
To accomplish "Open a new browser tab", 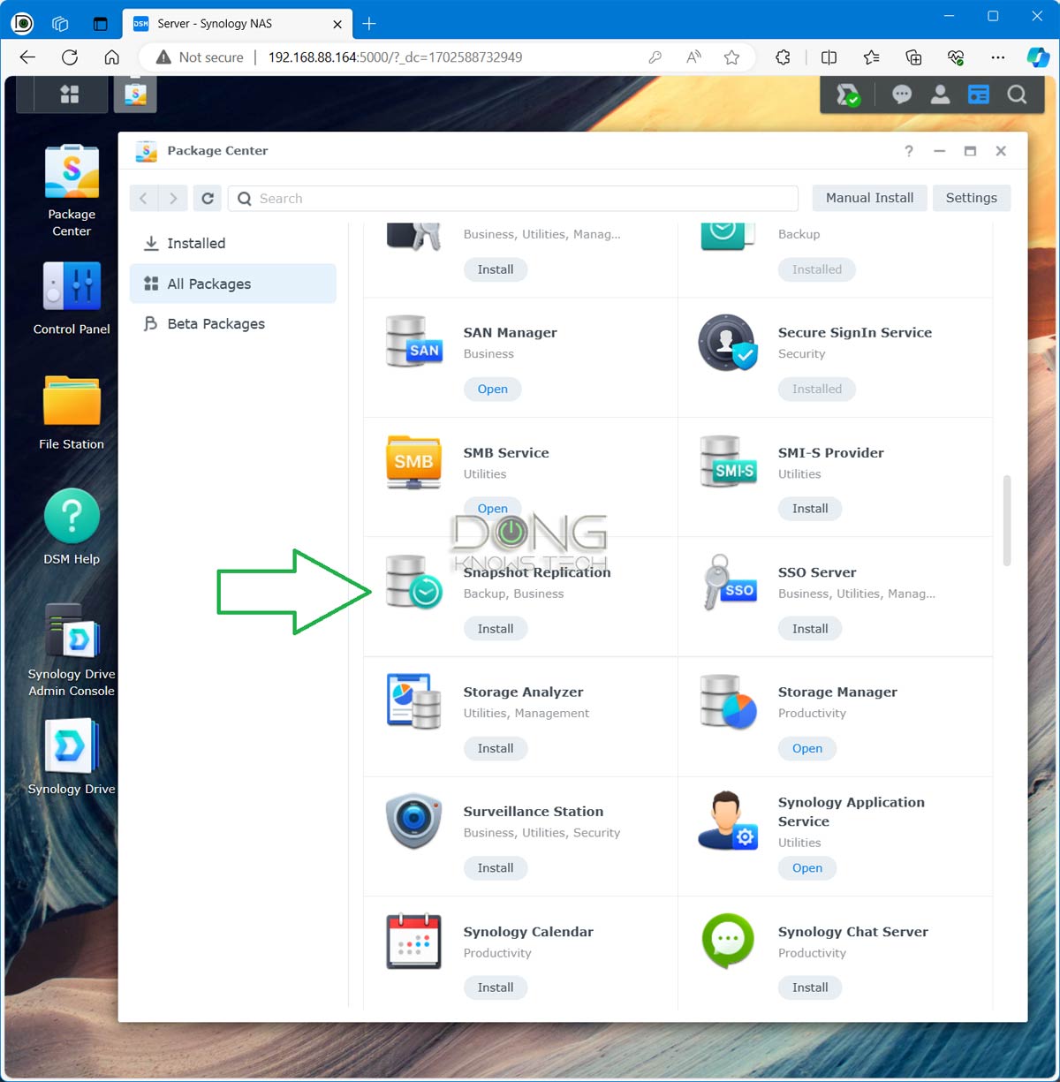I will (x=369, y=24).
